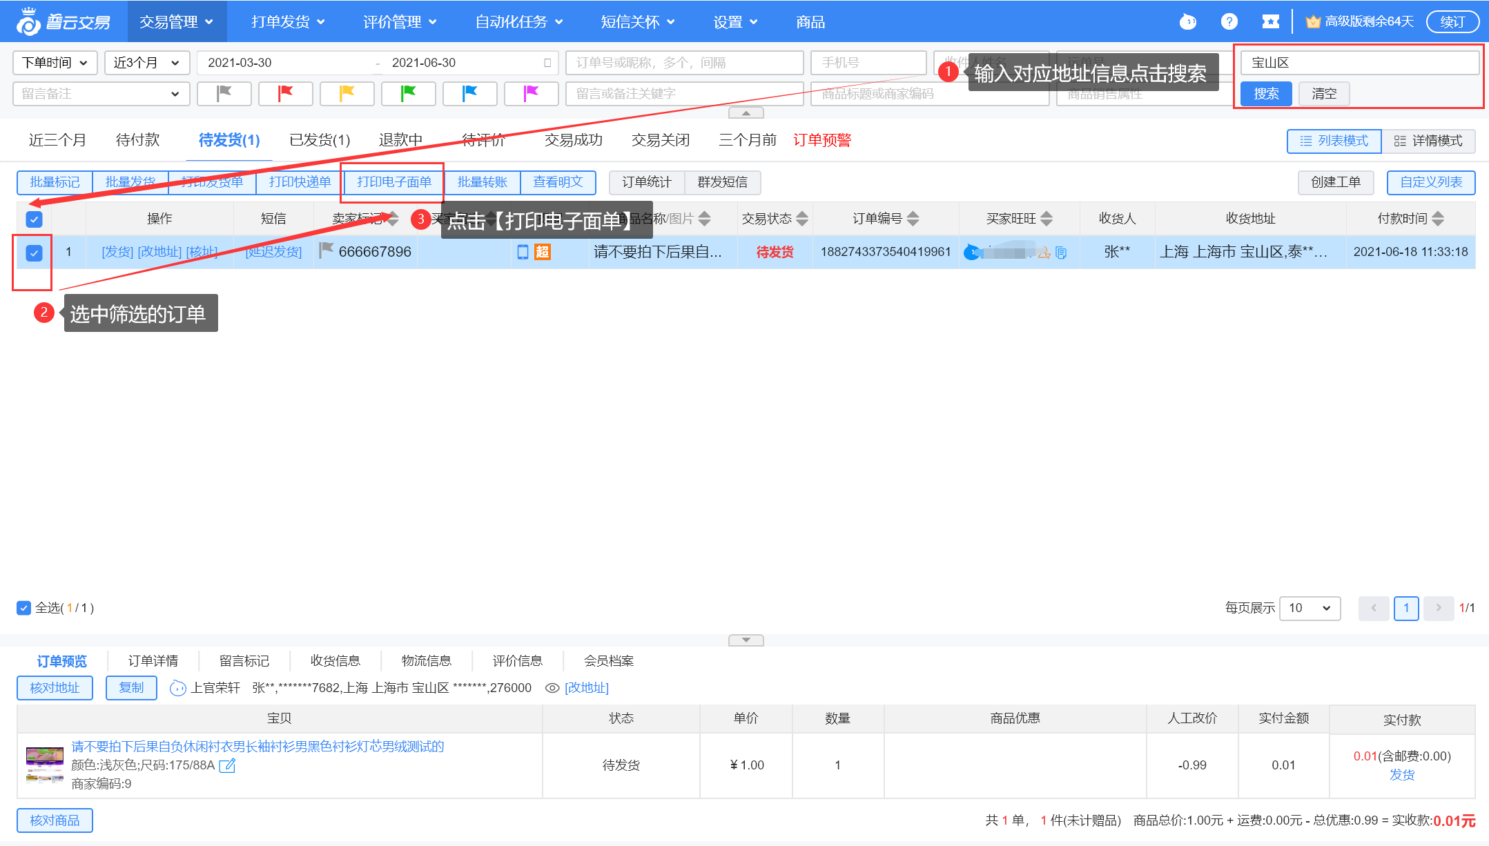Uncheck the header select-all checkbox
This screenshot has width=1489, height=846.
point(34,219)
